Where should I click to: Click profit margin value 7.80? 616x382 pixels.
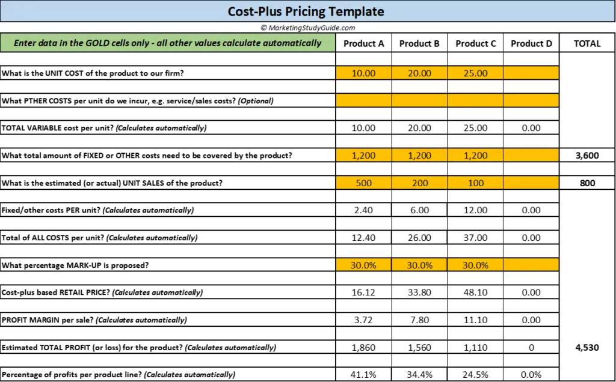(x=419, y=320)
